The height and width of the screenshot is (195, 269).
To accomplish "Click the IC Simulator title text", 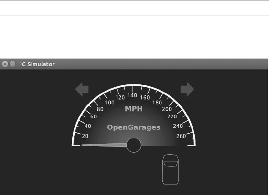I will coord(37,64).
